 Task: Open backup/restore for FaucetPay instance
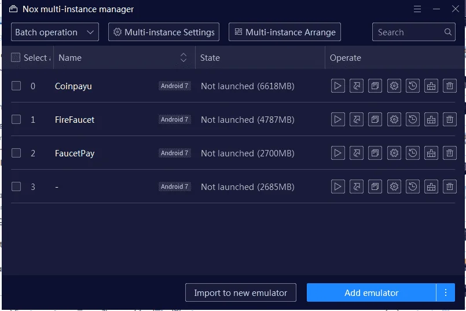413,153
